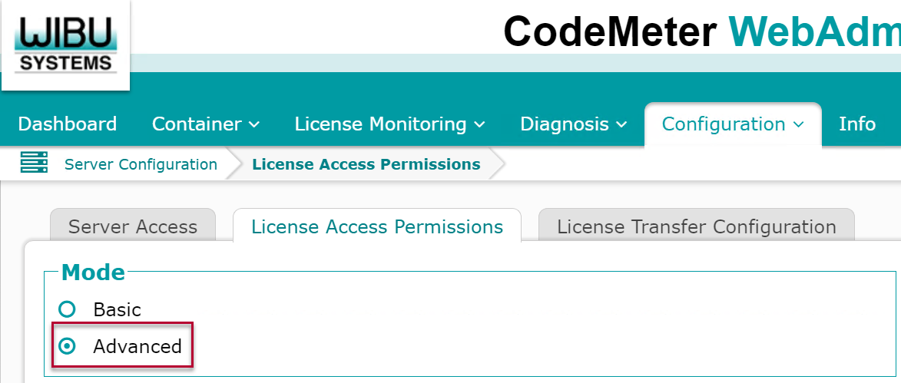Click the Advanced mode label text
Viewport: 901px width, 383px height.
click(137, 346)
